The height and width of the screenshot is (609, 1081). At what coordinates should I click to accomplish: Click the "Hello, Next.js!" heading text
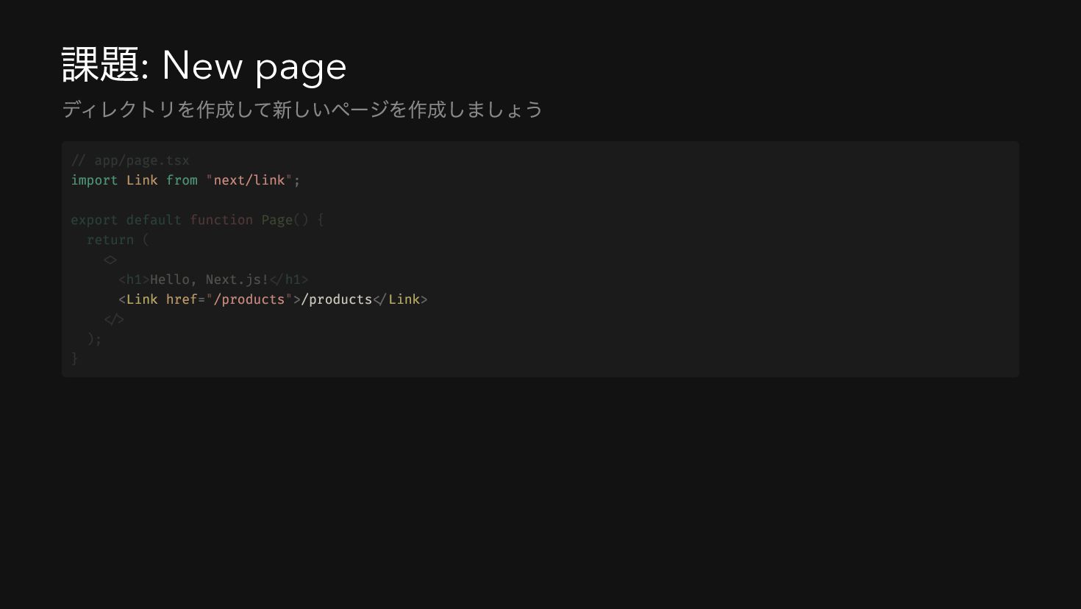210,279
